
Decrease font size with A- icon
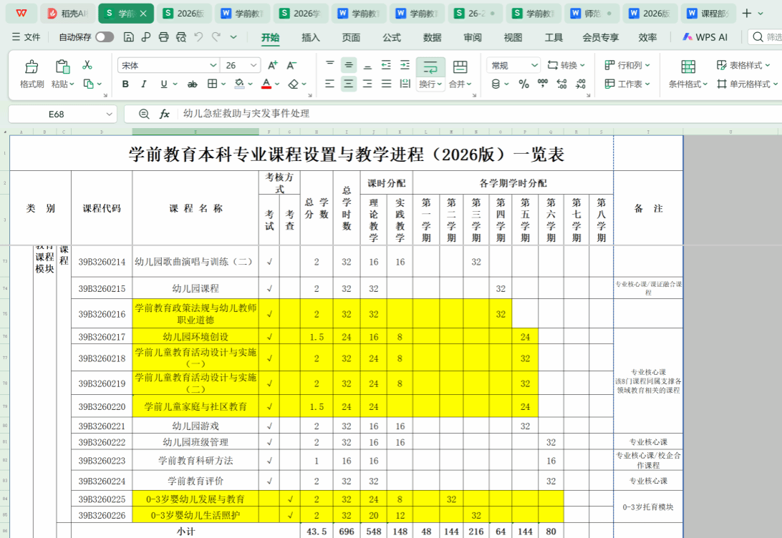(291, 65)
